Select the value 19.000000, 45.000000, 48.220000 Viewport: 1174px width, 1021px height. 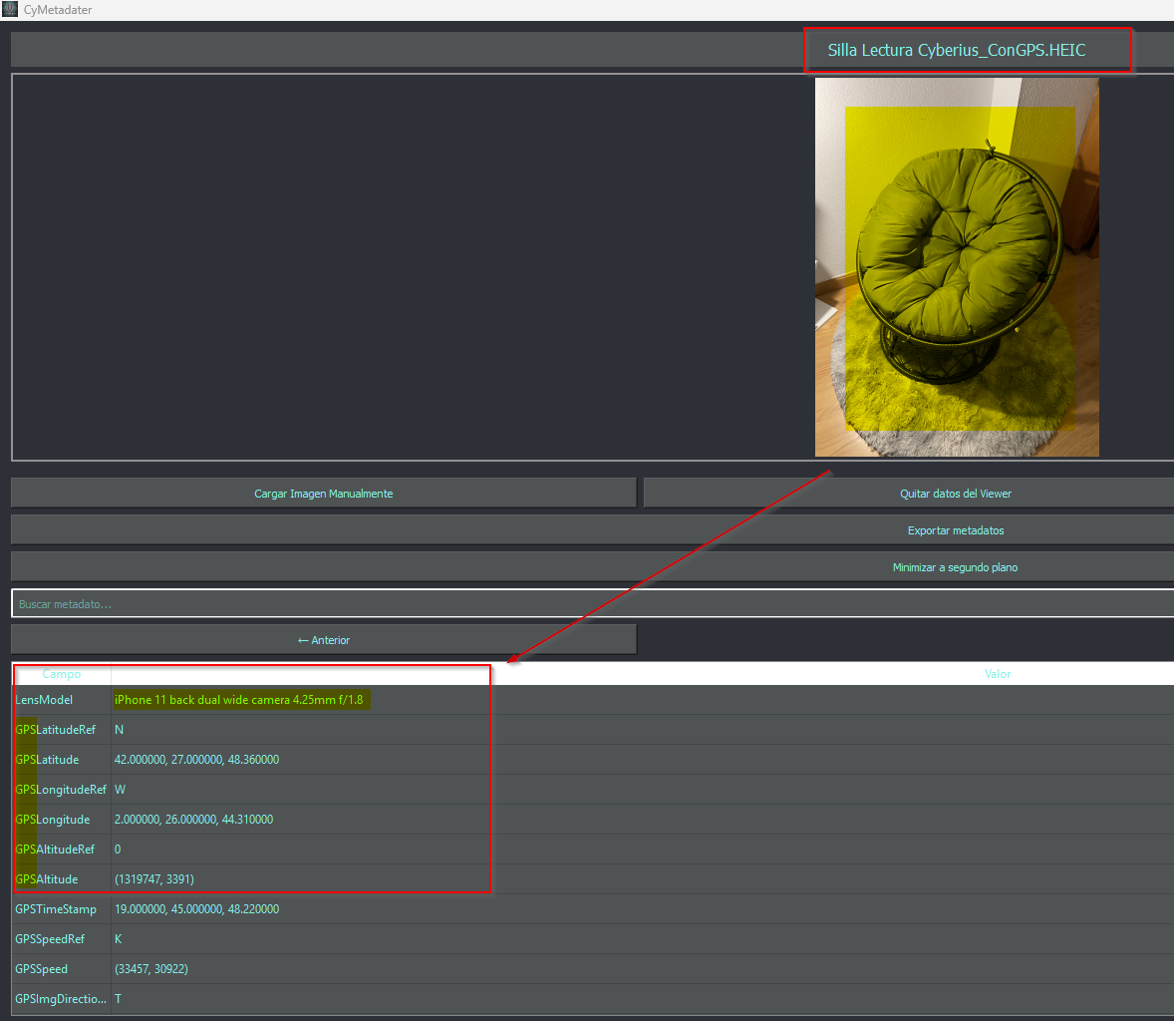click(x=197, y=909)
